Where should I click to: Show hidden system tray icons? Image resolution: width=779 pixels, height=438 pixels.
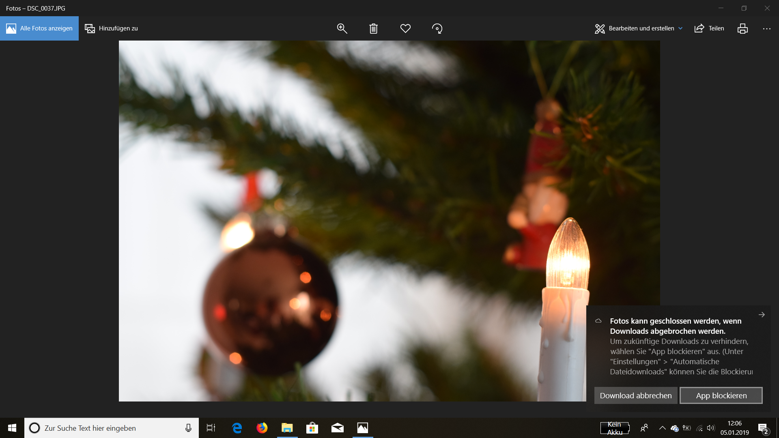pyautogui.click(x=662, y=428)
